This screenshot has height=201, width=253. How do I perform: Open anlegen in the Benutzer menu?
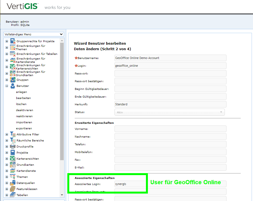point(22,92)
